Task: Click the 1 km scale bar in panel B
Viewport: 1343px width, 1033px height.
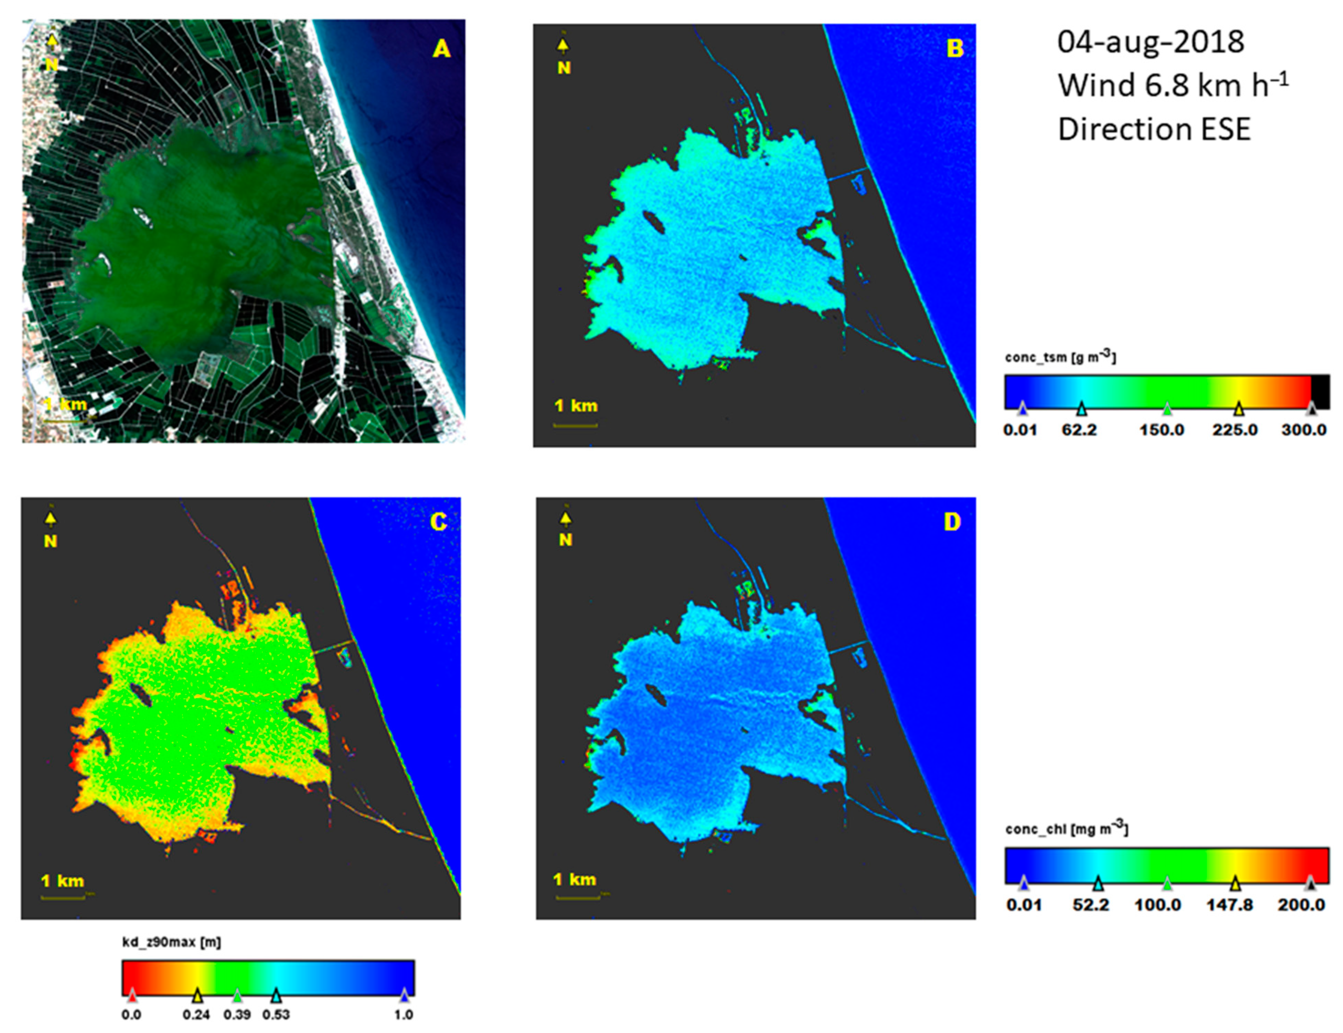Action: 576,425
